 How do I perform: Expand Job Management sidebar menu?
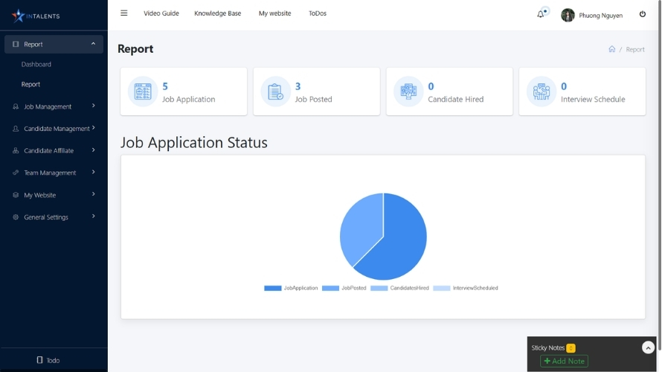point(54,106)
